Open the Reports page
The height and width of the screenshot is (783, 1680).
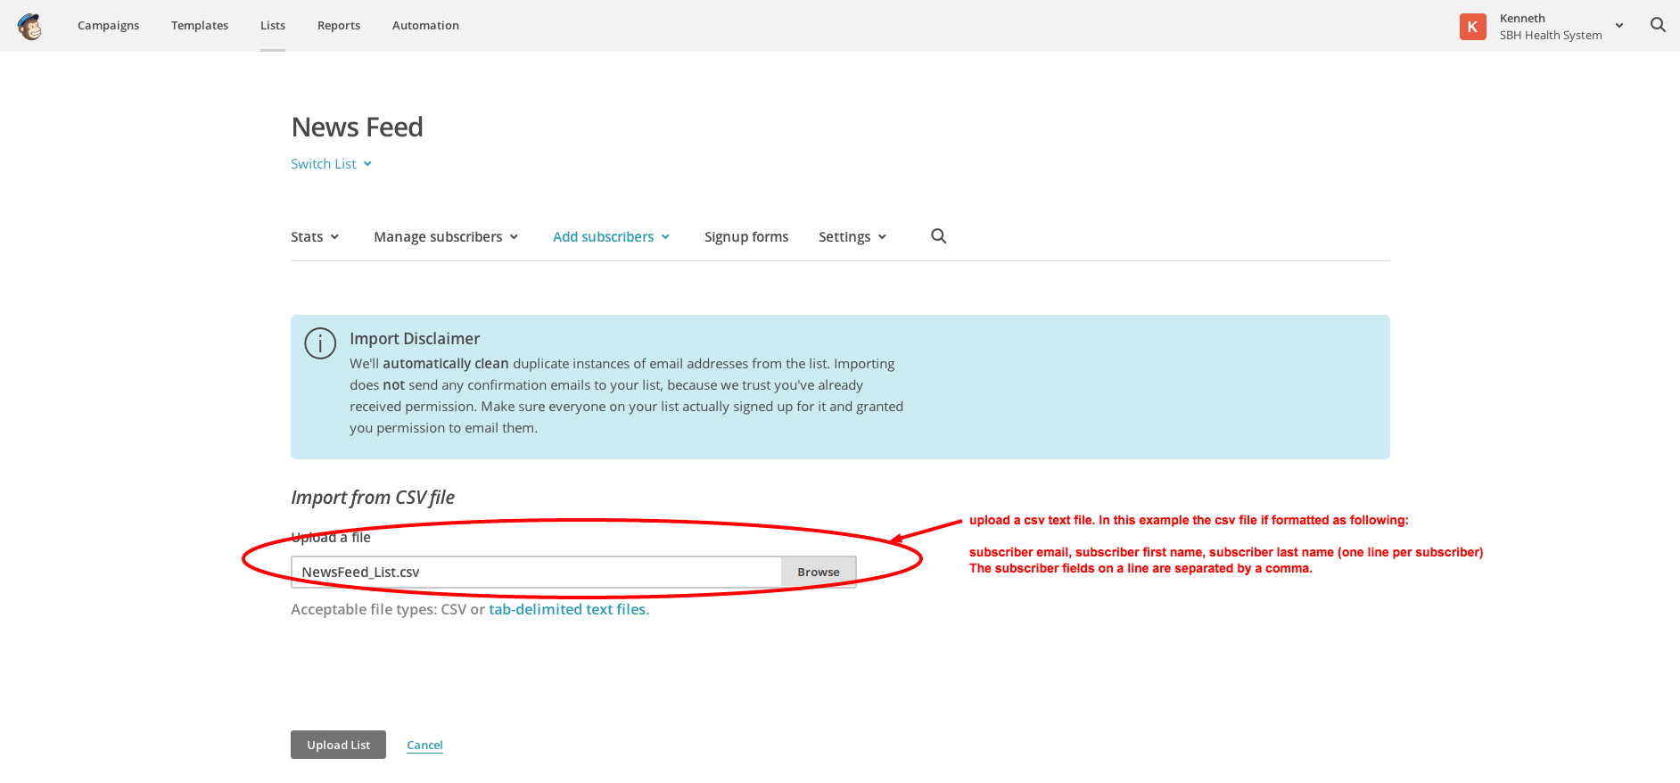339,26
